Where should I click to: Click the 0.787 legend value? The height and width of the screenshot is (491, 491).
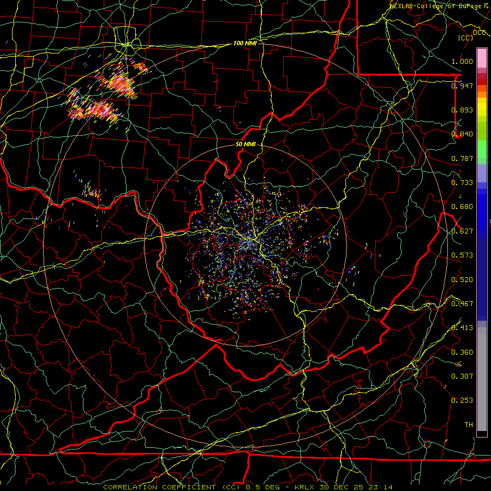(462, 158)
